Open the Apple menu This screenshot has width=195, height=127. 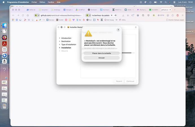pyautogui.click(x=3, y=2)
